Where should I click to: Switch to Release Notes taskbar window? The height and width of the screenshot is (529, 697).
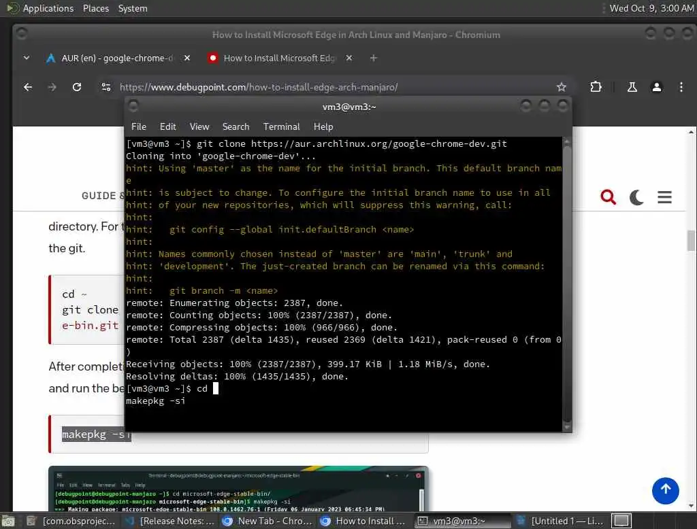169,521
